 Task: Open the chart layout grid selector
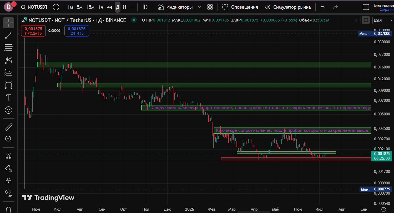click(210, 7)
